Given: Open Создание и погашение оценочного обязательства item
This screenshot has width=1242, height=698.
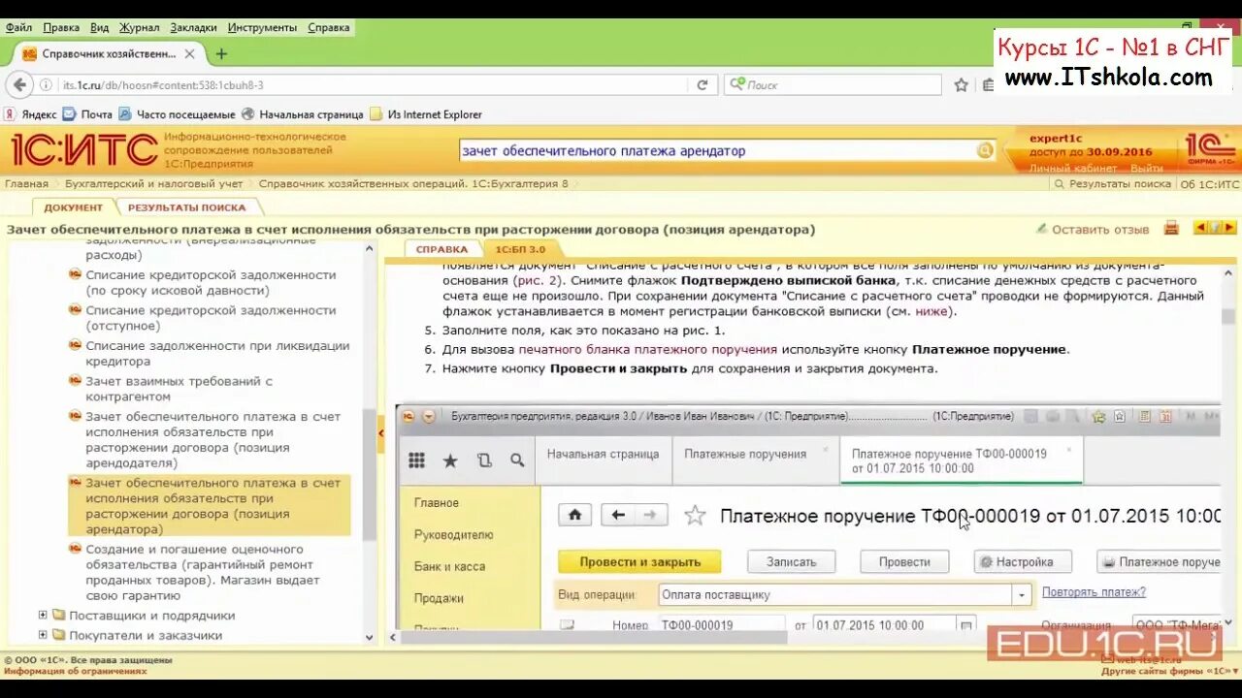Looking at the screenshot, I should pos(205,572).
